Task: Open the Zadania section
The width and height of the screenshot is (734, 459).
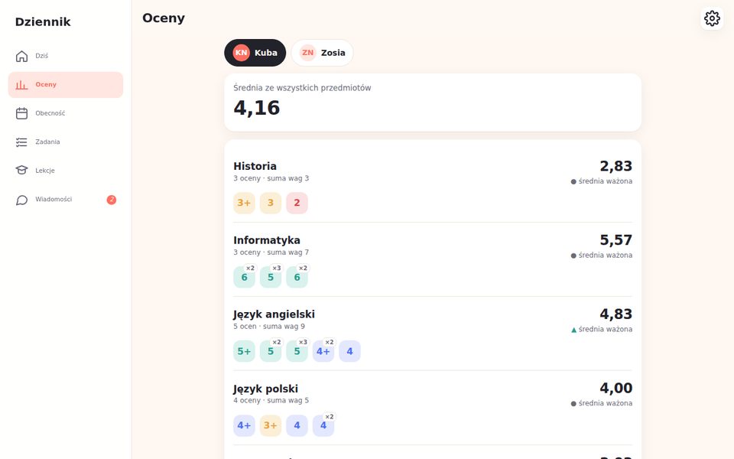Action: (66, 142)
